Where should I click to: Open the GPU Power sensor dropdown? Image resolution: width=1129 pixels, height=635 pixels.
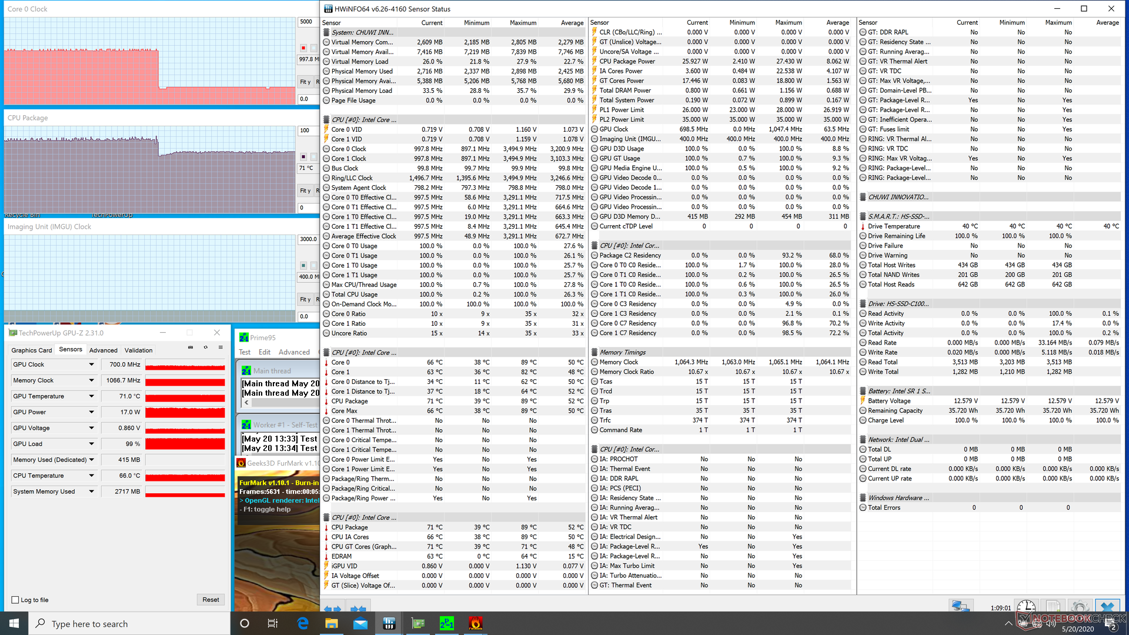[x=92, y=412]
